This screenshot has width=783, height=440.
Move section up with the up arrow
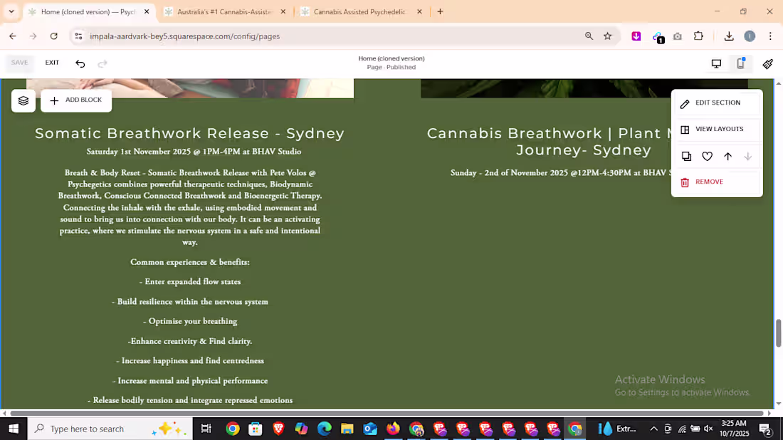pos(727,157)
